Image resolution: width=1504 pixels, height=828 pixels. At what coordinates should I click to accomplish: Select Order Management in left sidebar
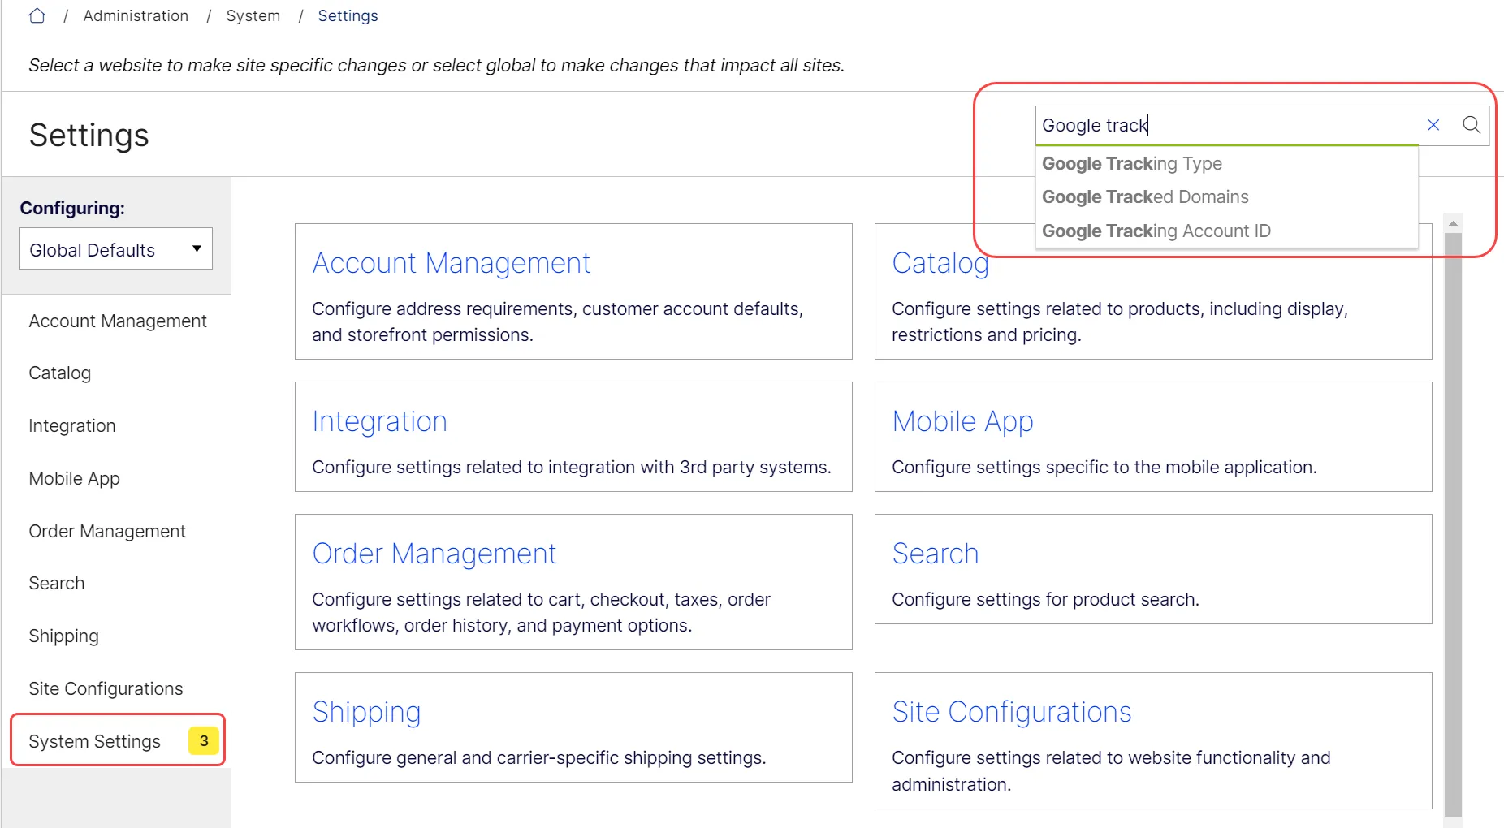(107, 532)
